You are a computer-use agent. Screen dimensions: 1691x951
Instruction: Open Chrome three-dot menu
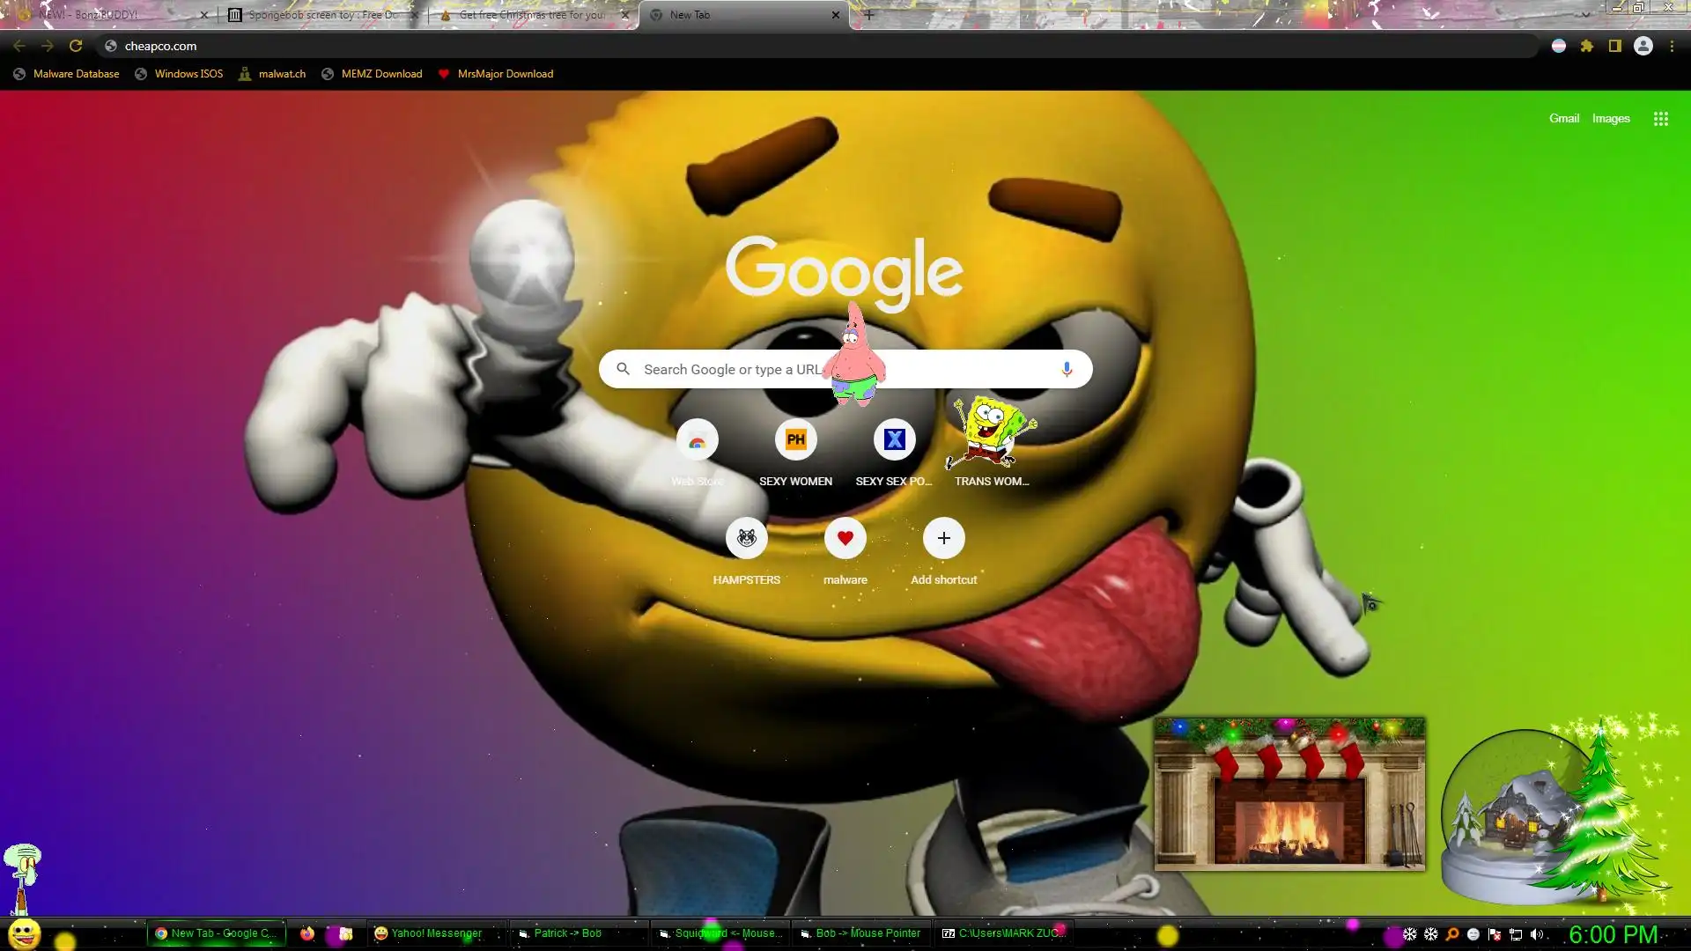pyautogui.click(x=1672, y=46)
